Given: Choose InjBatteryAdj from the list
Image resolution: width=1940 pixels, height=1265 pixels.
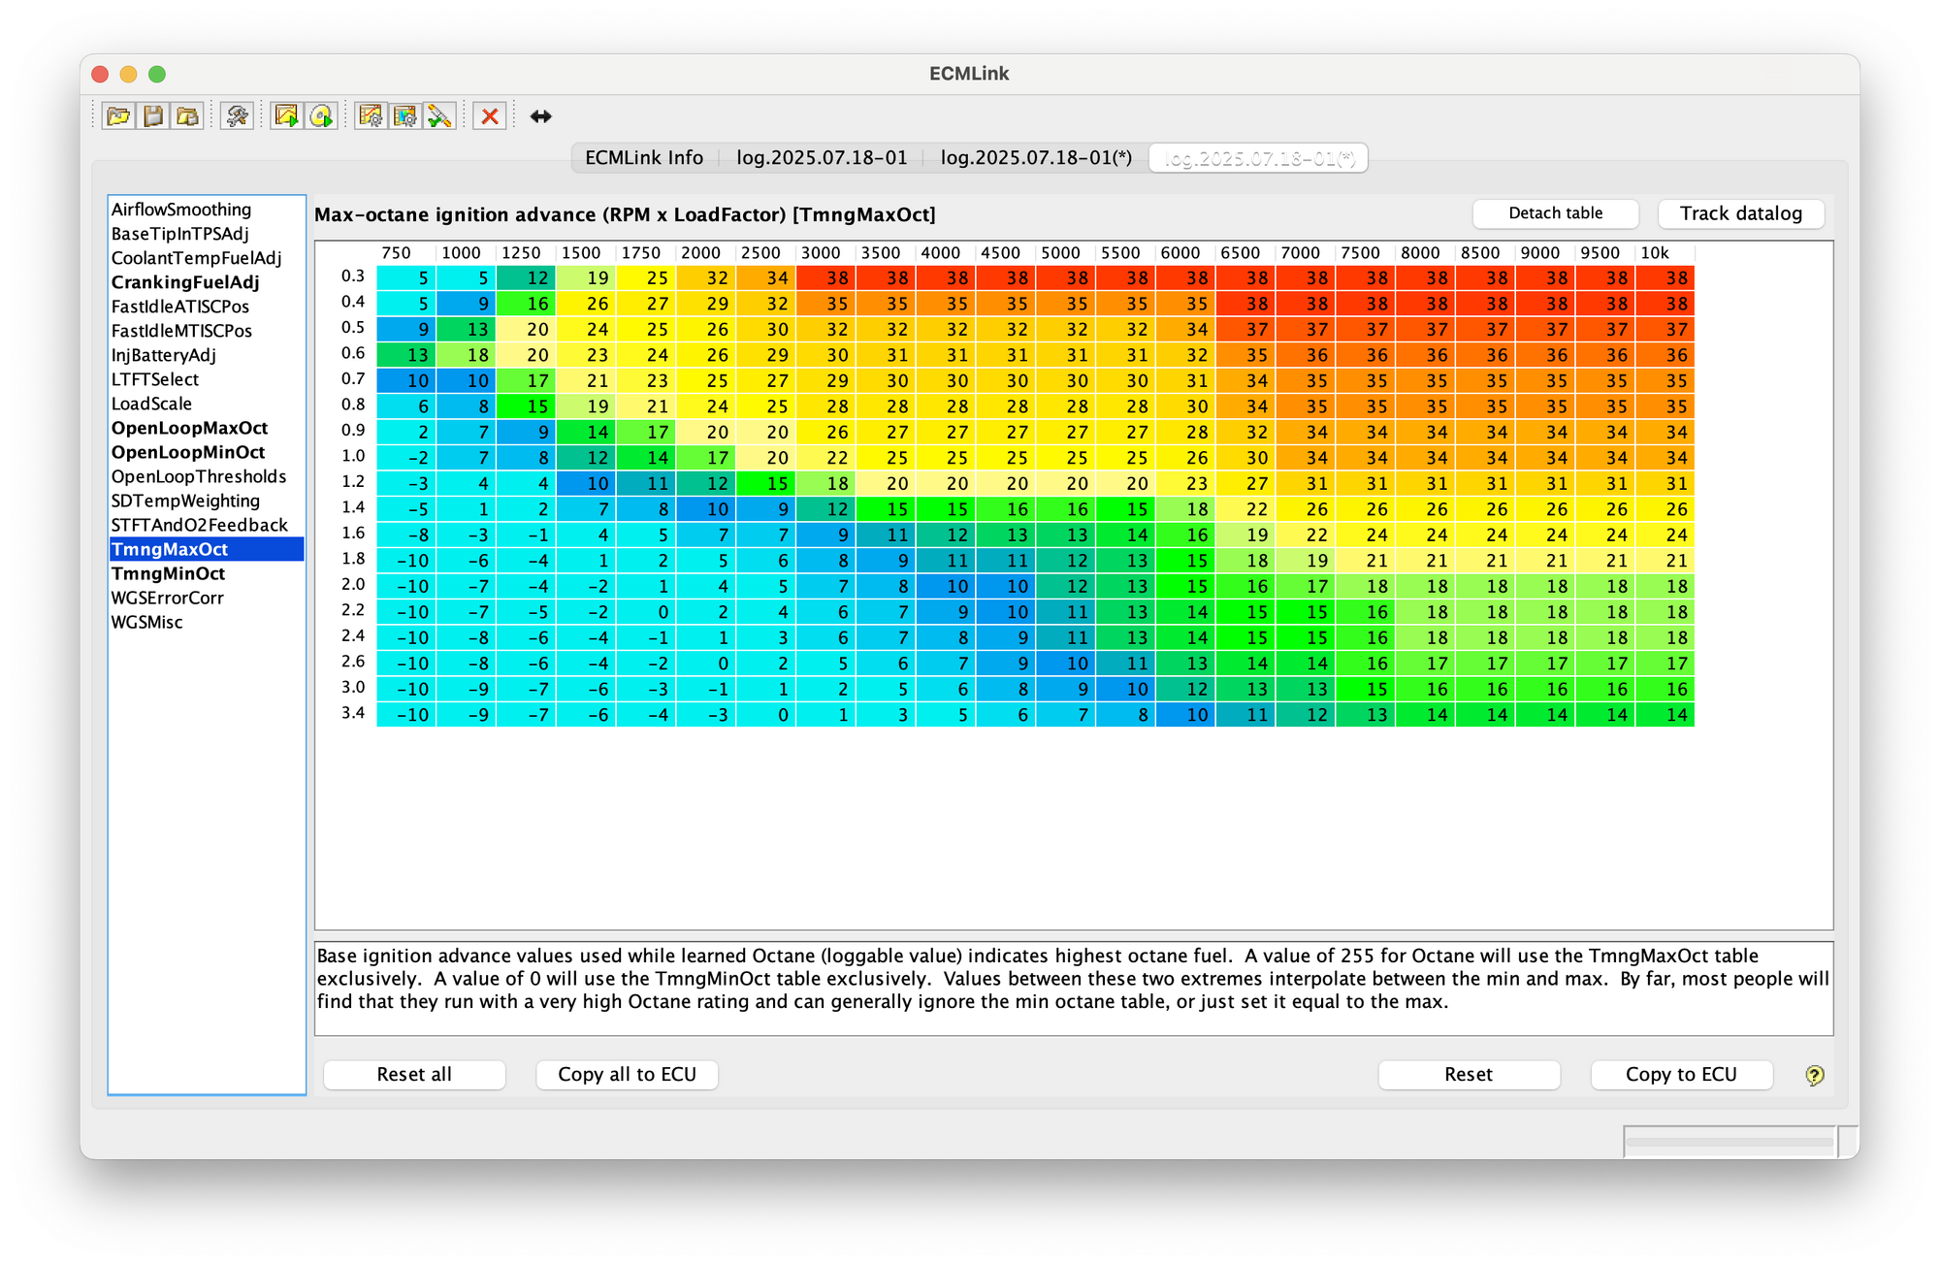Looking at the screenshot, I should point(207,355).
